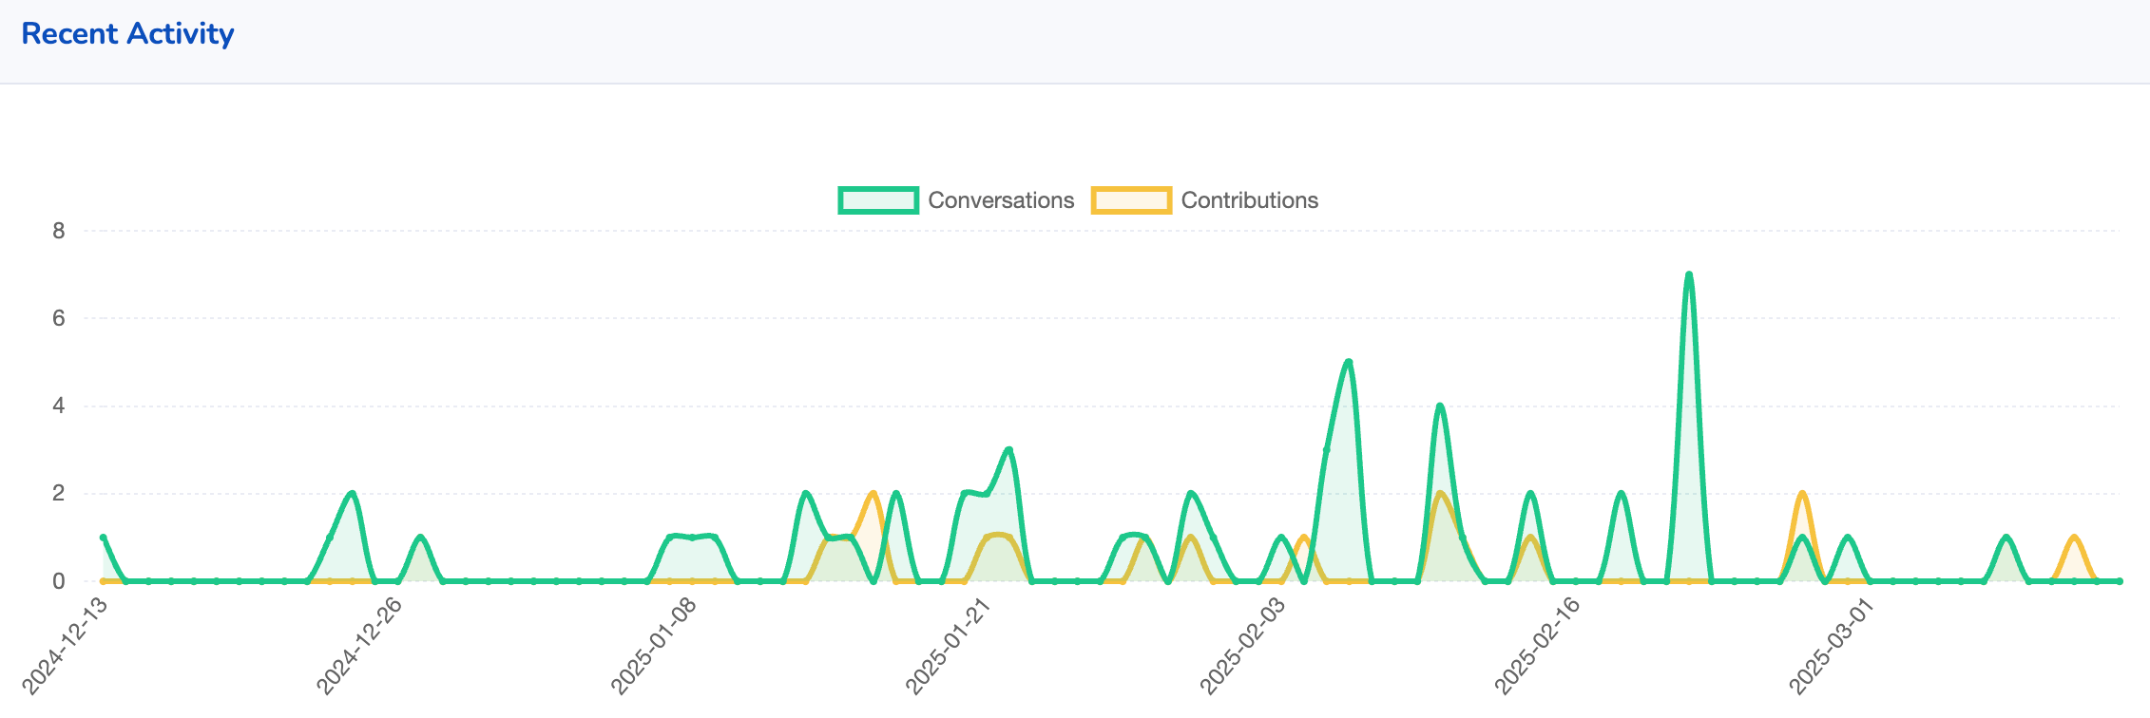This screenshot has height=718, width=2150.
Task: Click the 2025-01-08 x-axis date label
Action: [654, 647]
